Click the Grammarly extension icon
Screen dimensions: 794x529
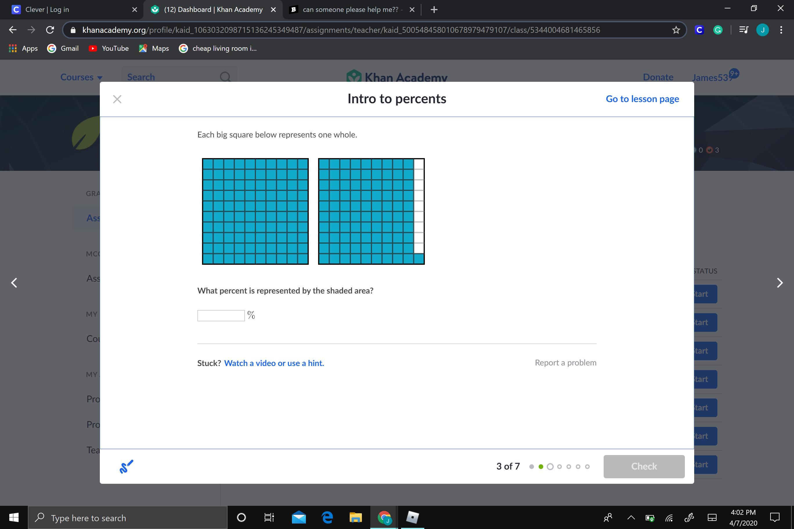click(718, 30)
